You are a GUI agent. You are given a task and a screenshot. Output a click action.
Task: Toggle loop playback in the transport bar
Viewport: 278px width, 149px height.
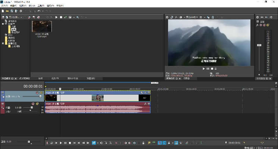52,143
